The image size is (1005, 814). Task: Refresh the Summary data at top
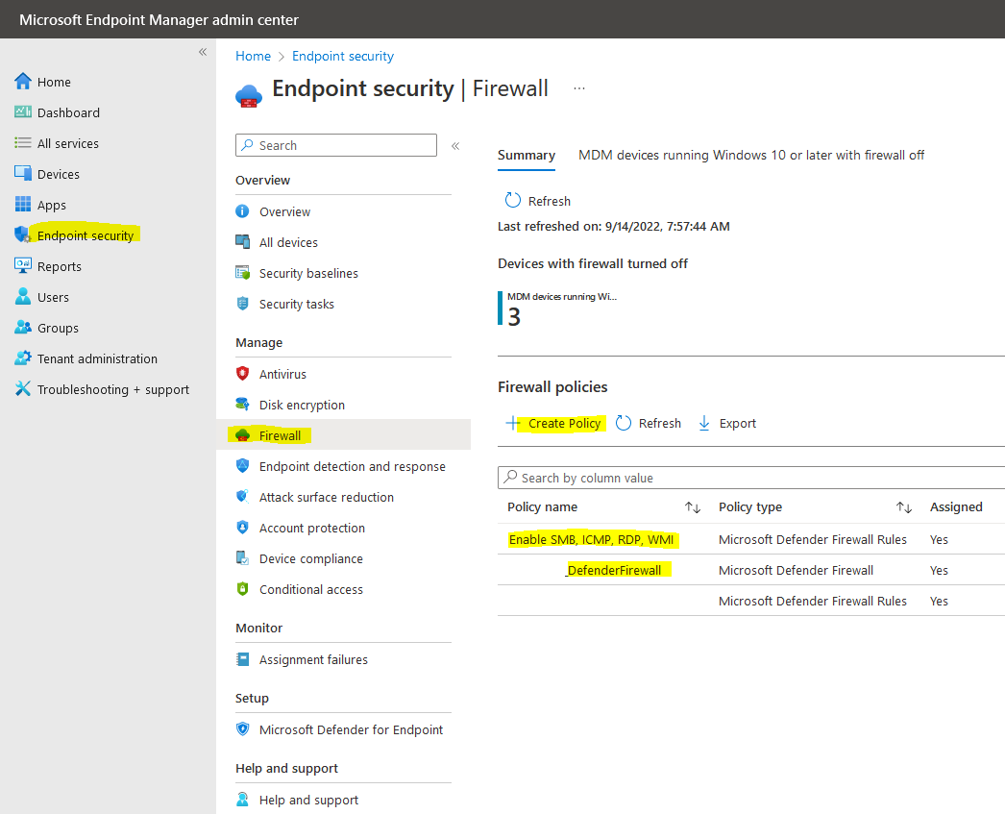537,201
